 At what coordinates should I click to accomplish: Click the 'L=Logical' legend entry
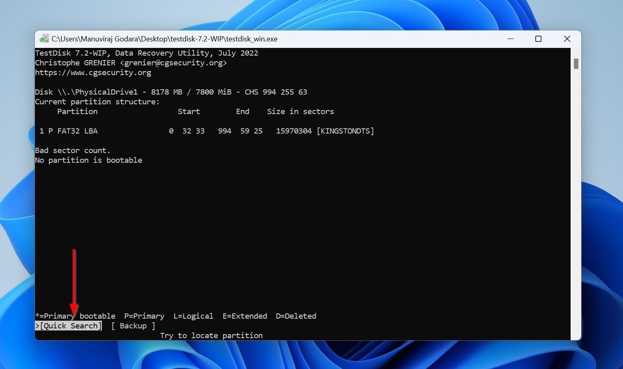(193, 316)
